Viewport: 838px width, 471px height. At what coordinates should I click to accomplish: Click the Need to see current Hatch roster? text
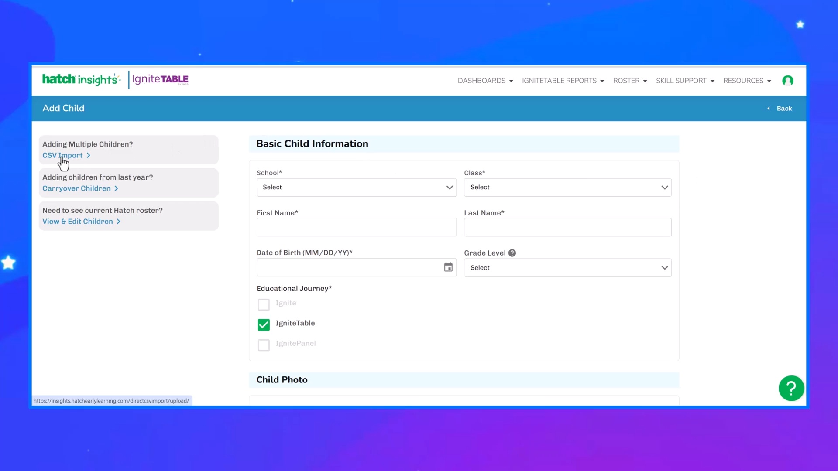(x=103, y=210)
